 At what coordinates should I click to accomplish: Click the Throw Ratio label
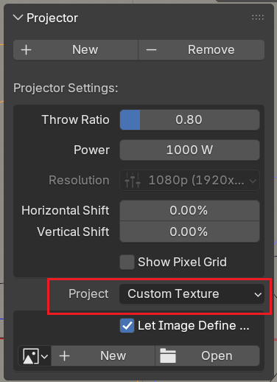(76, 120)
